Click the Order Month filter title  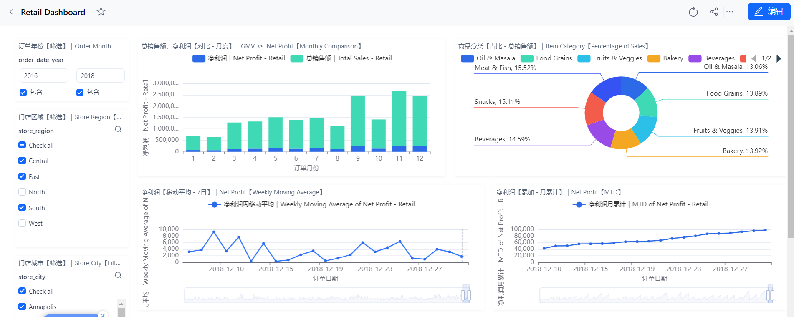(67, 46)
